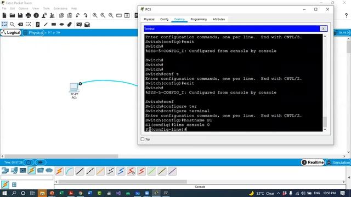Screen dimensions: 351x197
Task: Open the action center notifications icon
Action: 342,193
